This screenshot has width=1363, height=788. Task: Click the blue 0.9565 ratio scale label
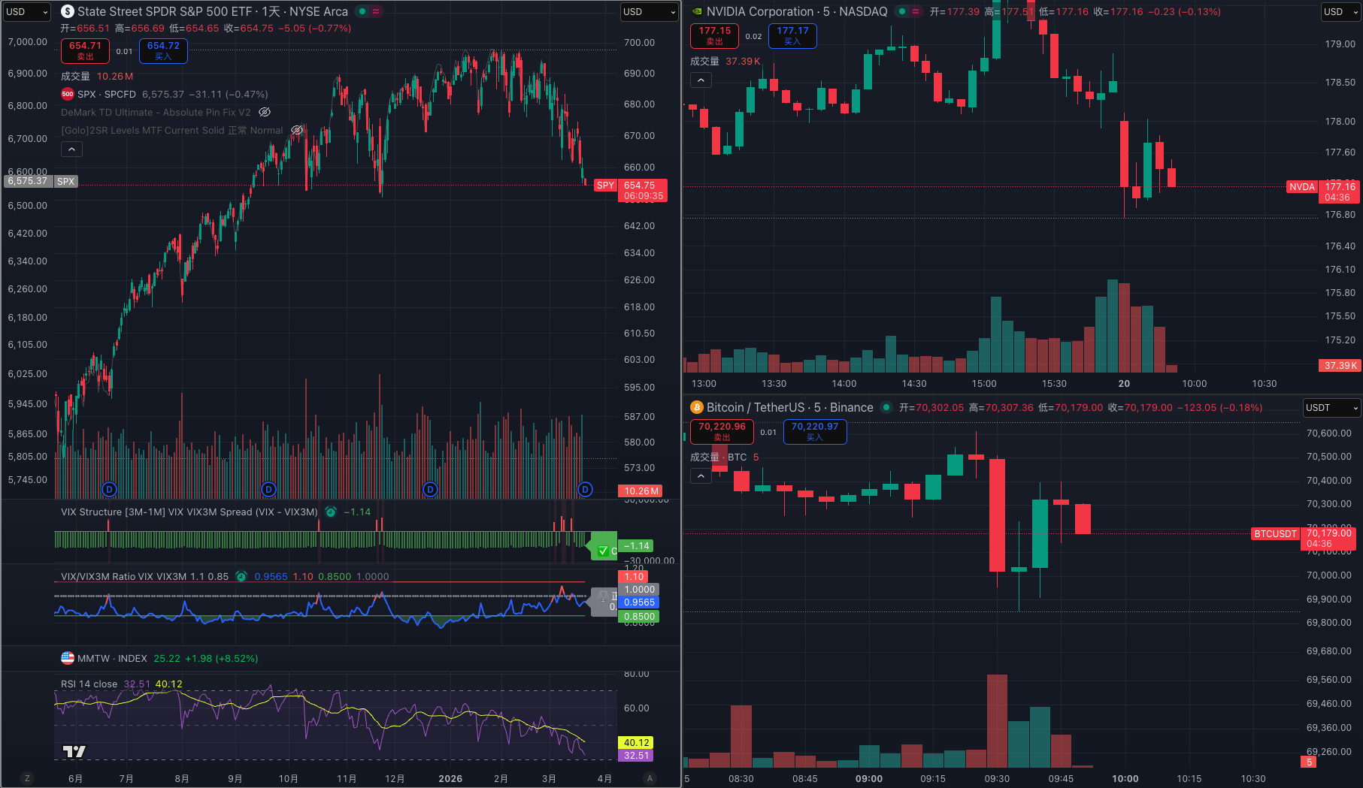(639, 602)
